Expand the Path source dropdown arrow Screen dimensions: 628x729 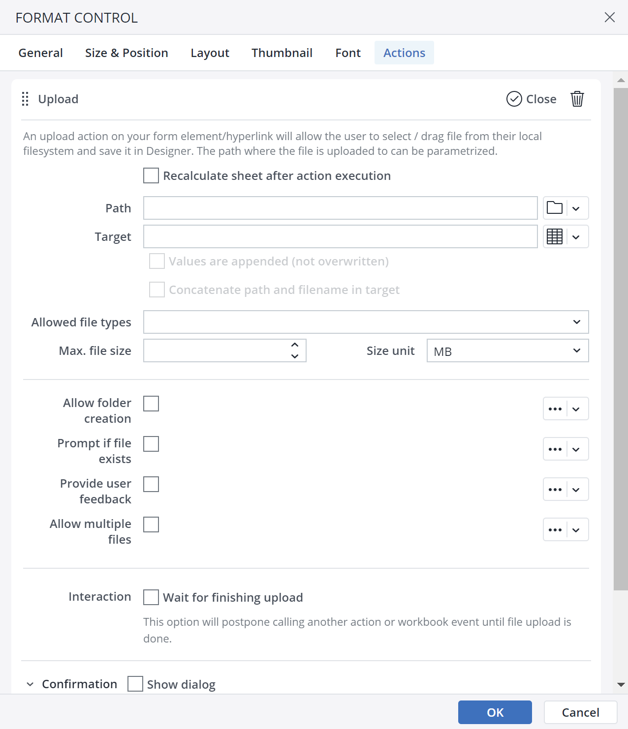[576, 208]
